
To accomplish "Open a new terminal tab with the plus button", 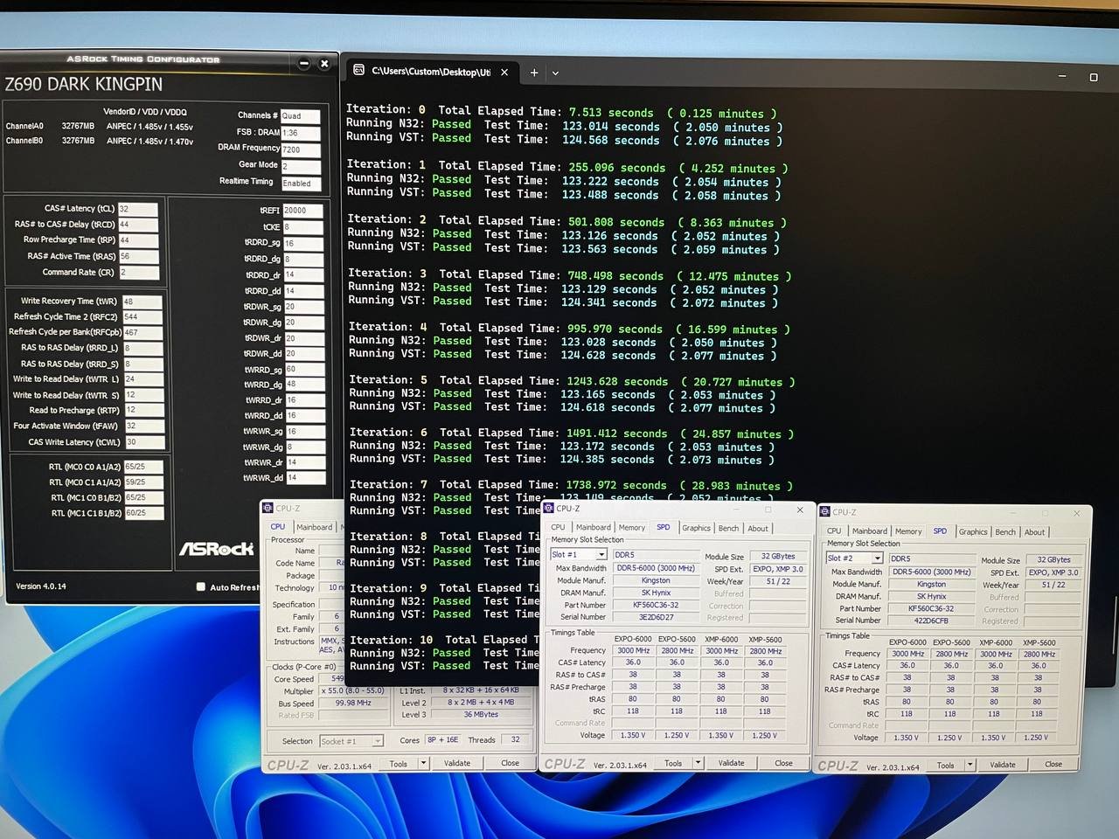I will tap(534, 73).
